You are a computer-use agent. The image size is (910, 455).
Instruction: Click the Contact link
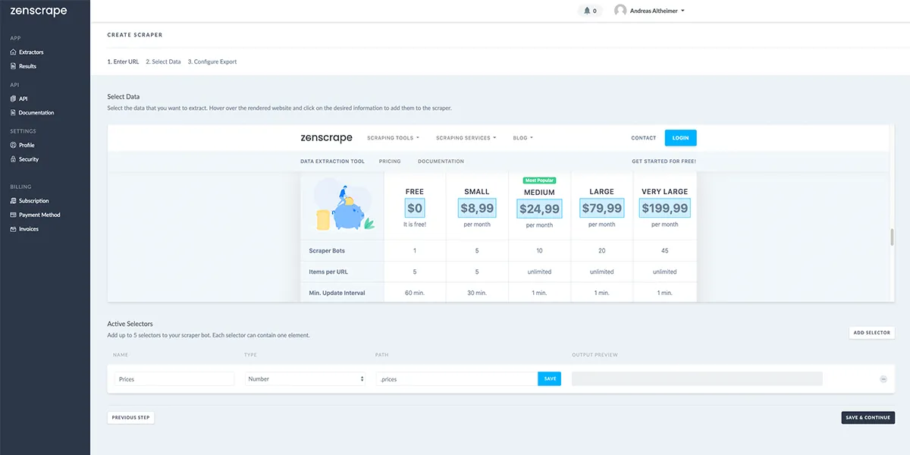point(643,138)
